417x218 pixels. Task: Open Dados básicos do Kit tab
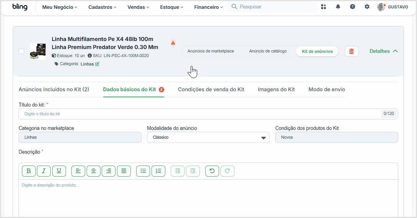click(134, 90)
